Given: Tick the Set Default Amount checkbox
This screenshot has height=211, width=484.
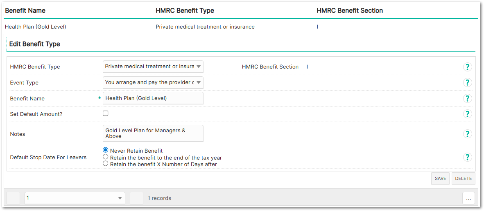Looking at the screenshot, I should pyautogui.click(x=106, y=113).
